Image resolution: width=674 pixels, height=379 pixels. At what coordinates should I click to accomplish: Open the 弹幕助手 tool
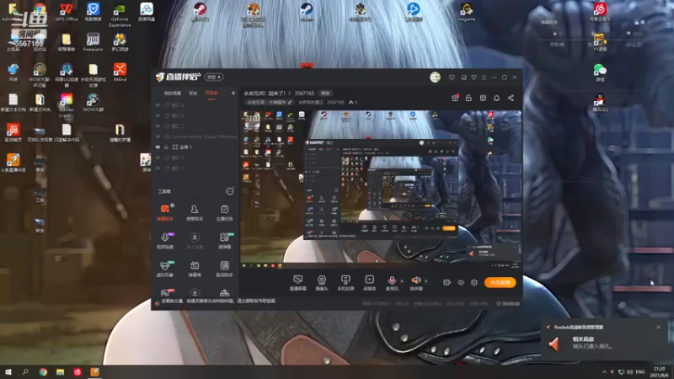(x=165, y=213)
